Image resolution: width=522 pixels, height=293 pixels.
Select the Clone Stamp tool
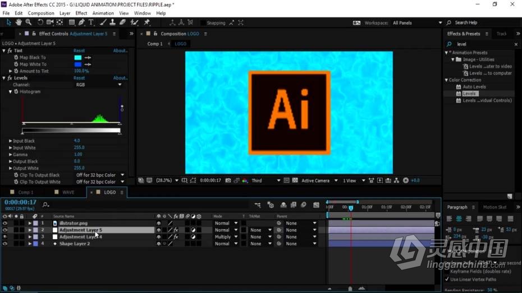(112, 22)
